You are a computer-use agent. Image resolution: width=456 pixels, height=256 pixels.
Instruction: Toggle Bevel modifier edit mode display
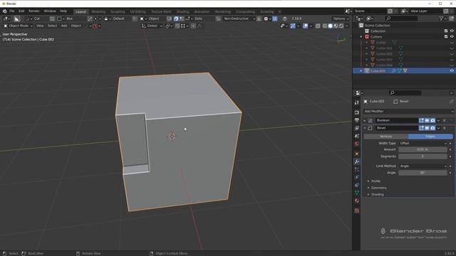421,128
